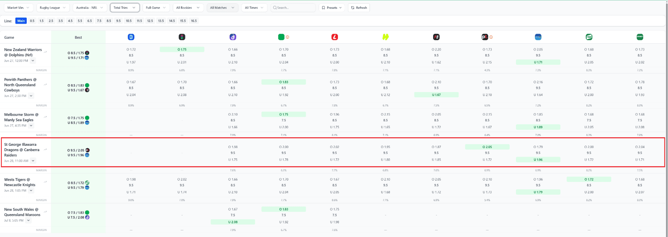
Task: Switch to the 7.5 line tab
Action: pyautogui.click(x=99, y=21)
